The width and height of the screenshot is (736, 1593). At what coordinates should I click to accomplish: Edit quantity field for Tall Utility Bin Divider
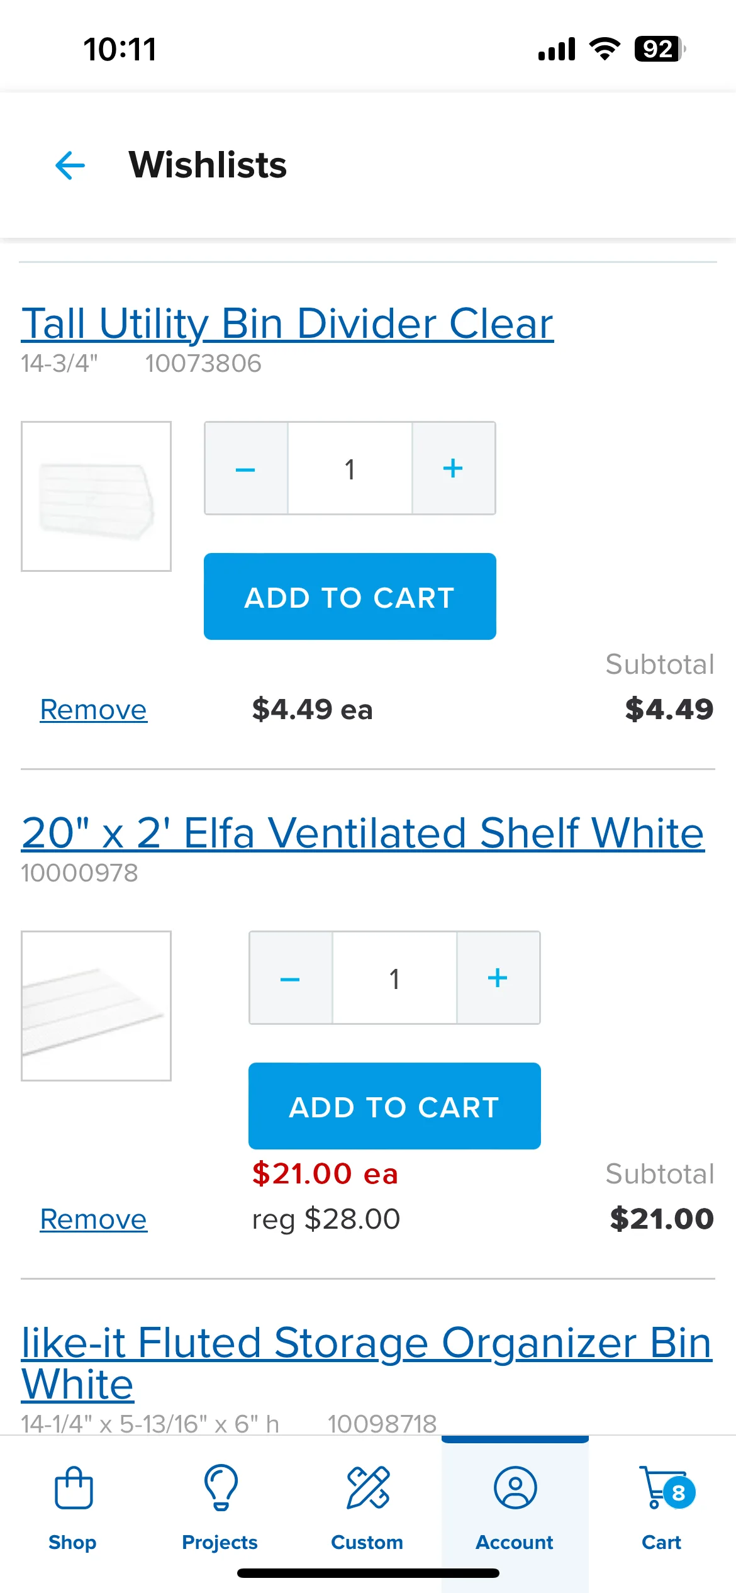[350, 469]
